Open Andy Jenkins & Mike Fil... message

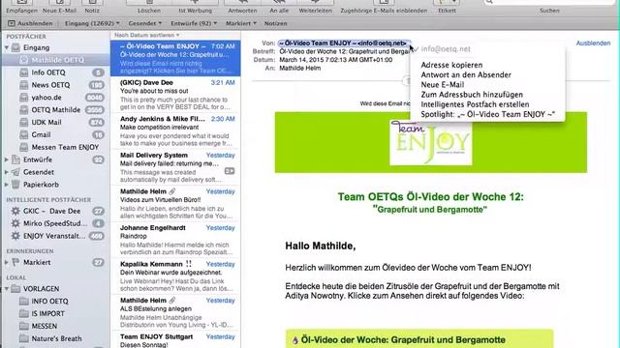[x=175, y=131]
